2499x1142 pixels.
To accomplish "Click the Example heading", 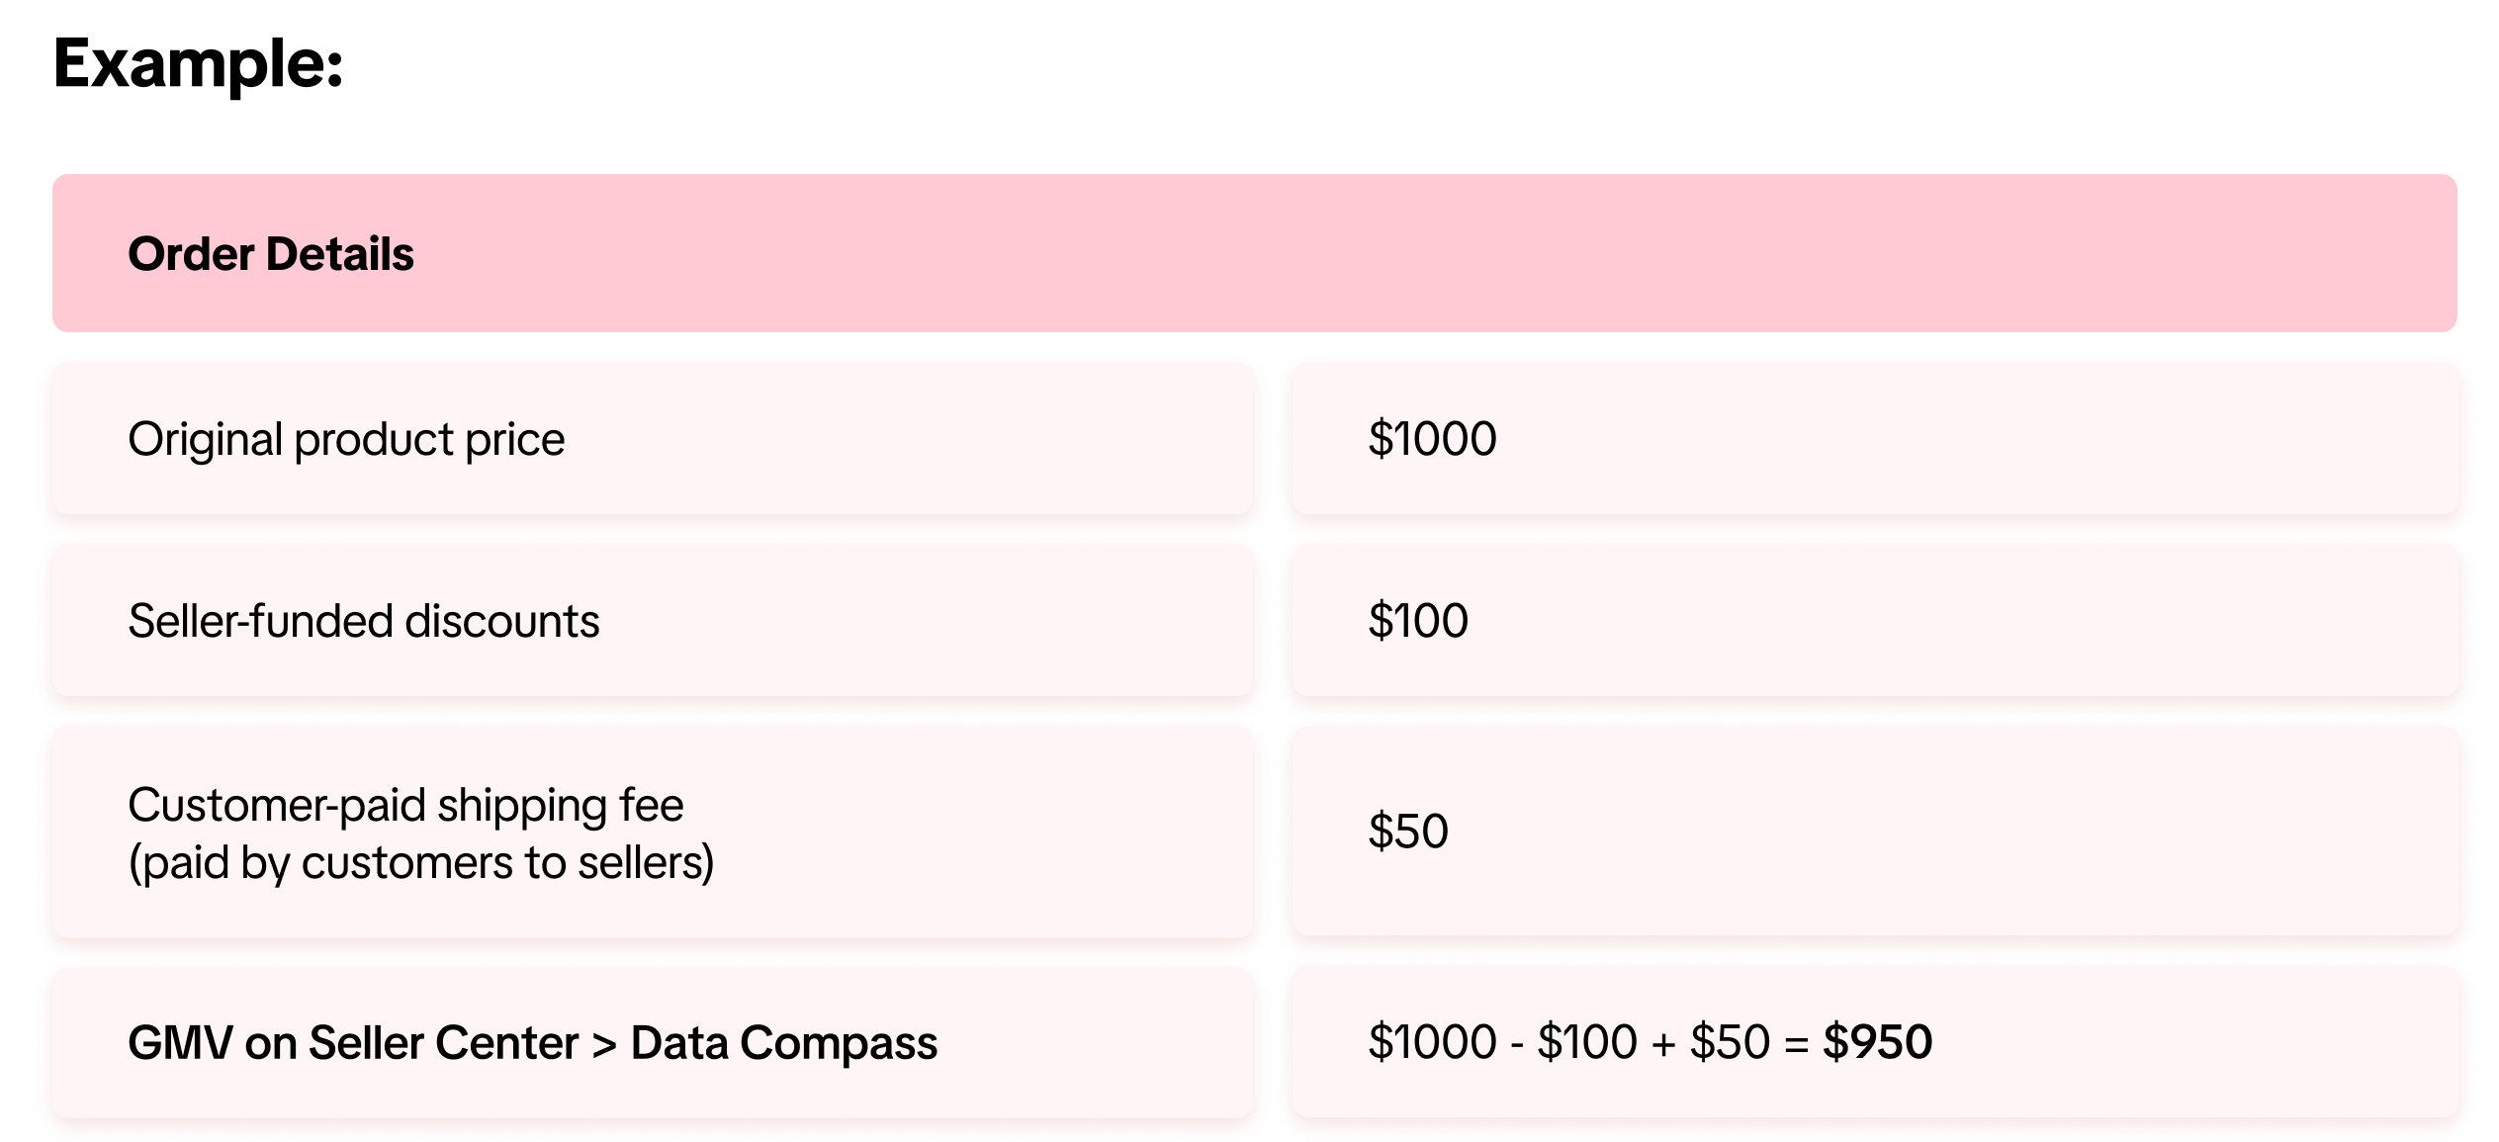I will pos(198,64).
